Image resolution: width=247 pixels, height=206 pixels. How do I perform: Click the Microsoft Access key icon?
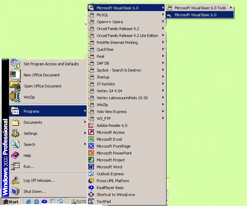tap(91, 132)
